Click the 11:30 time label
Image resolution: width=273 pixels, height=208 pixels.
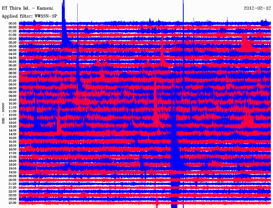coord(13,111)
